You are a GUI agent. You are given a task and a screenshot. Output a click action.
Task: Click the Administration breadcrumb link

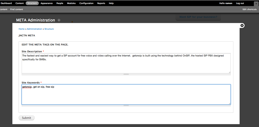pyautogui.click(x=34, y=29)
